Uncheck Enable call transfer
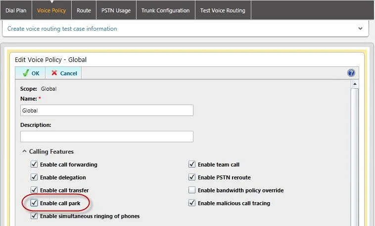Viewport: 375px width, 226px height. [34, 190]
